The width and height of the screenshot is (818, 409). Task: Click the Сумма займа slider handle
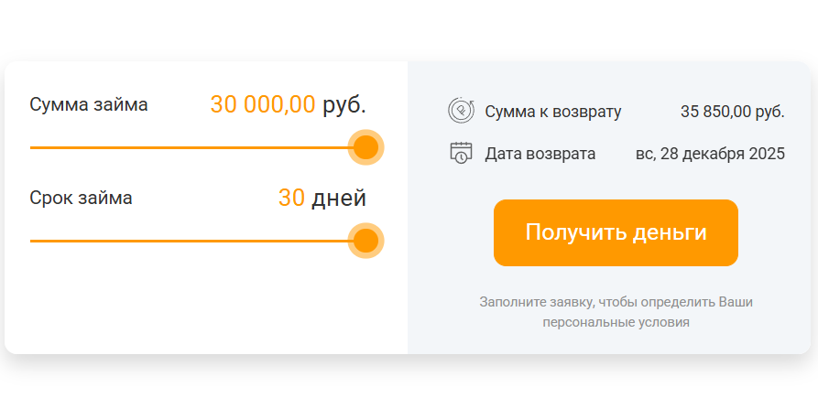(365, 147)
